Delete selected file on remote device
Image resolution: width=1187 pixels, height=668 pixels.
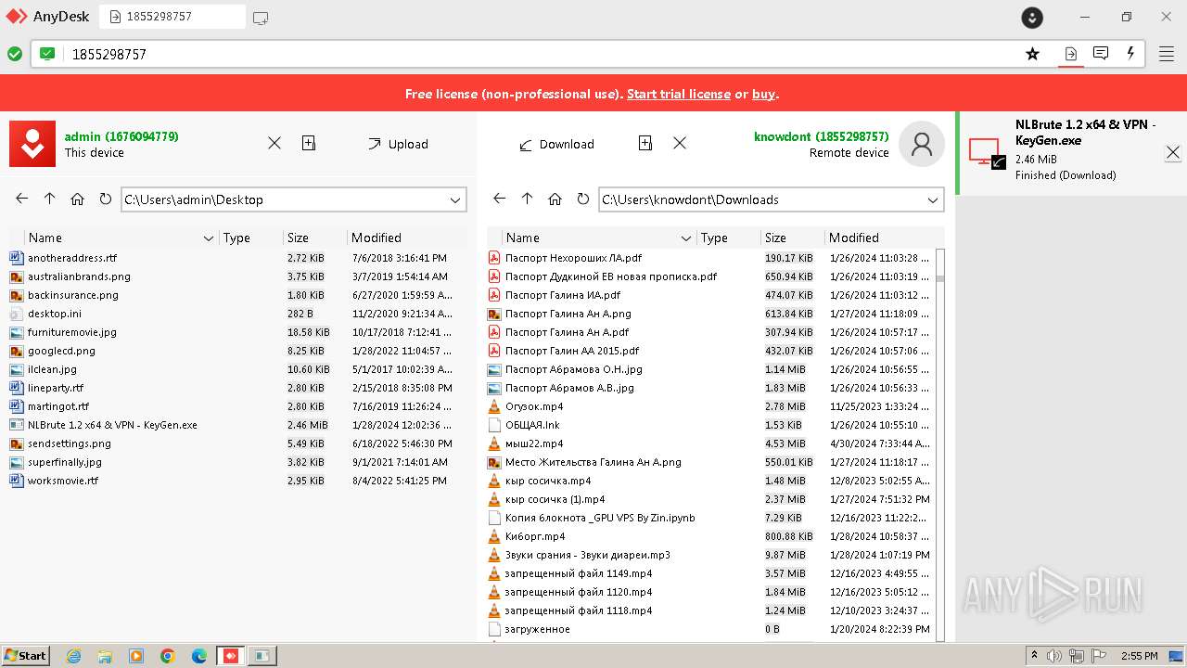(x=680, y=143)
